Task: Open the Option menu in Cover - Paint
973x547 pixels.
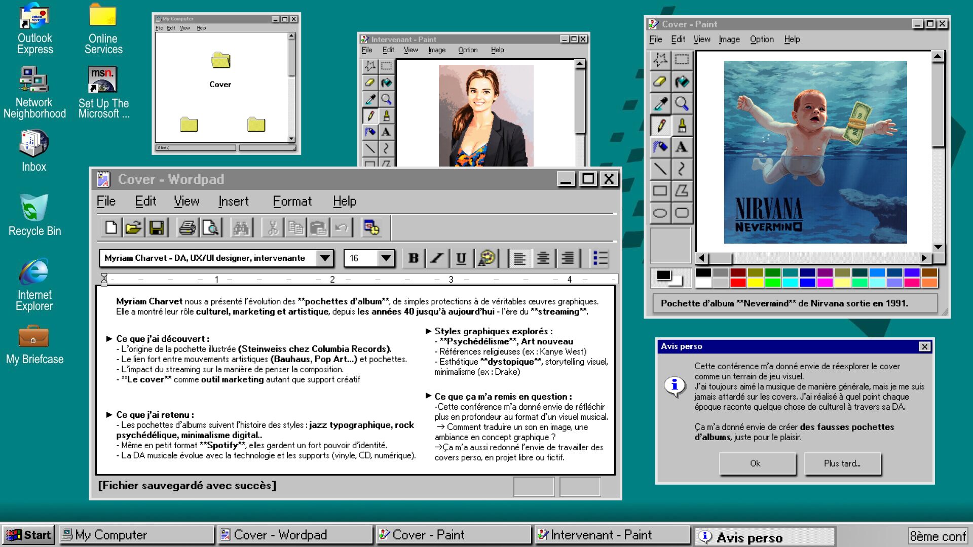Action: click(762, 39)
